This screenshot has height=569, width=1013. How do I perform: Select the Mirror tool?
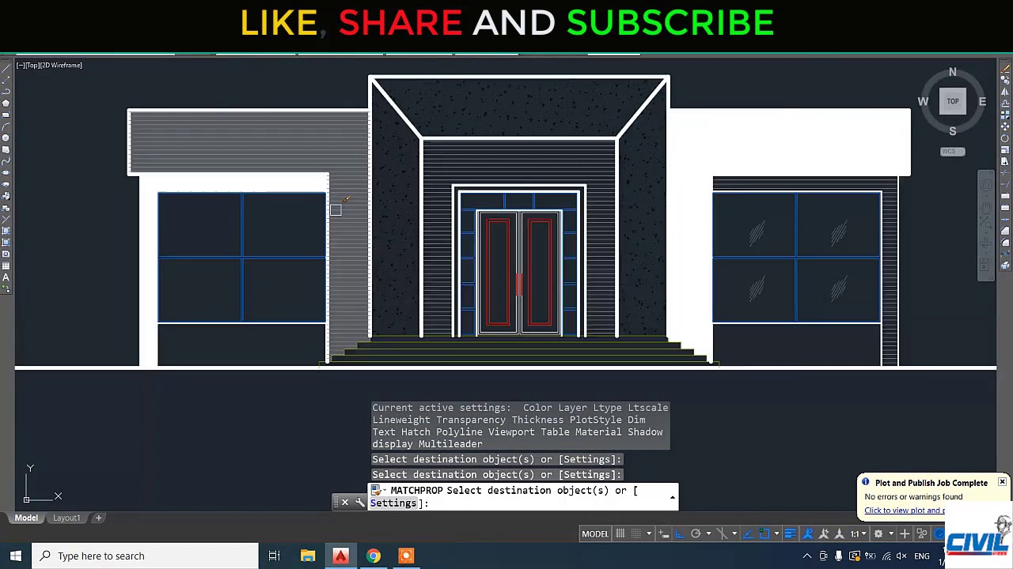point(1005,91)
